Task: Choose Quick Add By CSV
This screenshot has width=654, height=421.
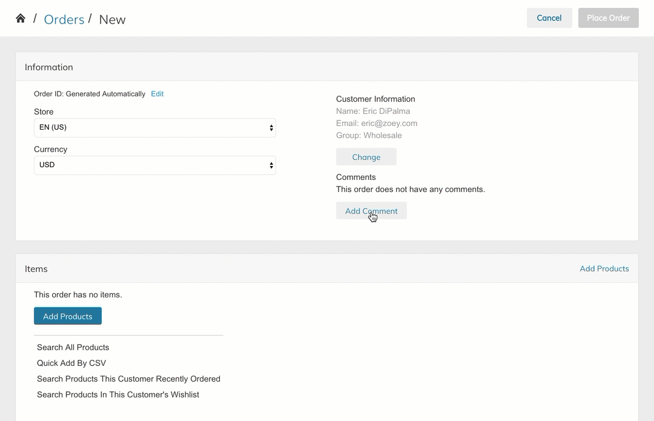Action: click(71, 363)
